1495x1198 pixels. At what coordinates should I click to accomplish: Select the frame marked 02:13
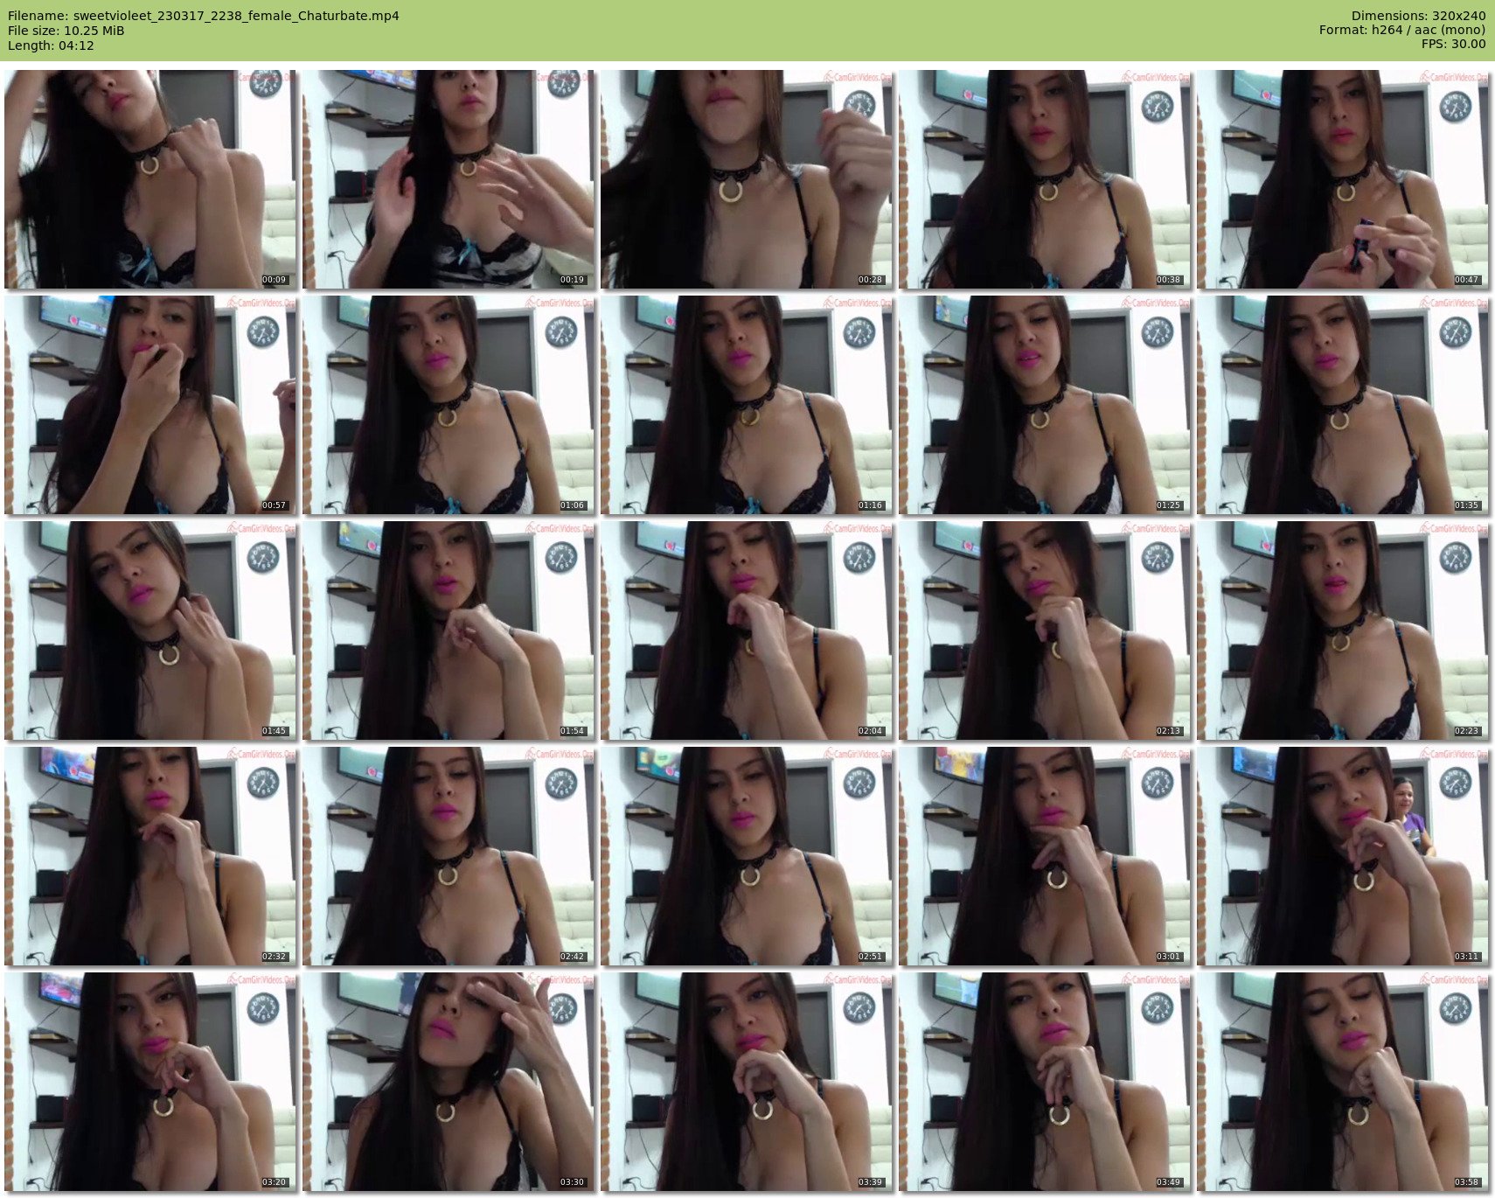pos(1045,630)
